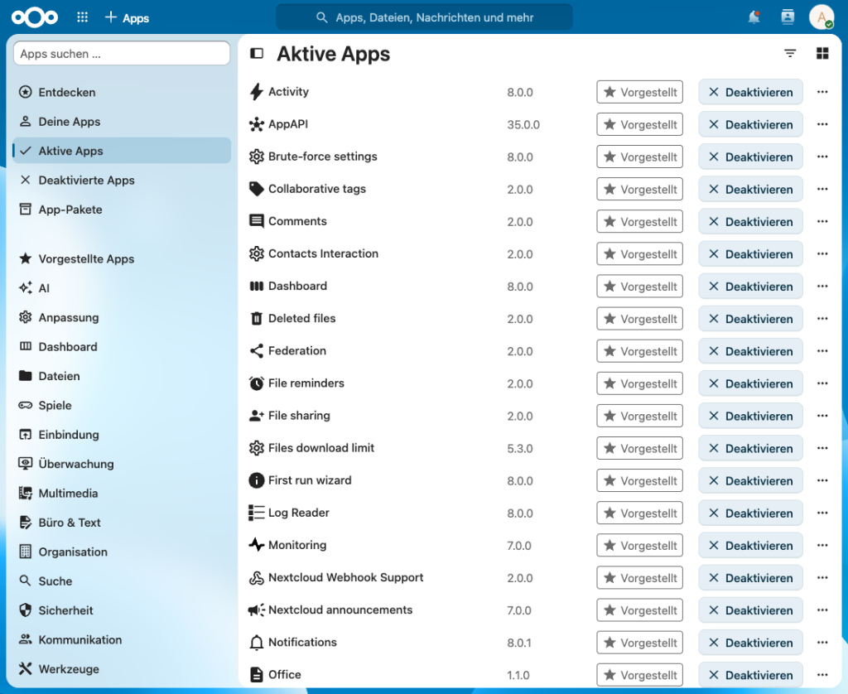Click the unified search bar
The image size is (848, 694).
click(x=424, y=17)
